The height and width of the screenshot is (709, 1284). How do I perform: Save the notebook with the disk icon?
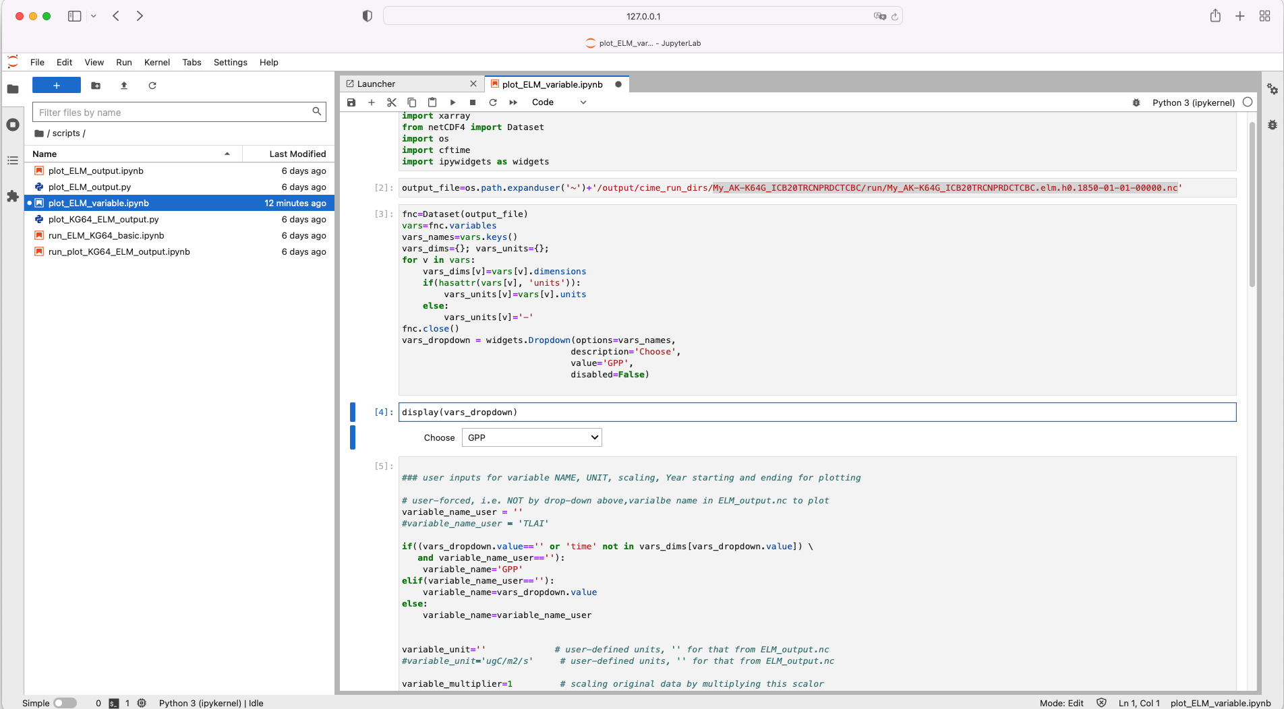click(x=351, y=102)
